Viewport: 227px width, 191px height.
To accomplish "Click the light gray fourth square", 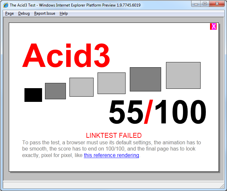I will click(x=112, y=83).
